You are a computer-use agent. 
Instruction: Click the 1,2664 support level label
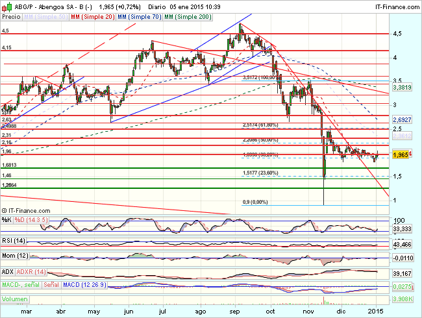coord(9,185)
